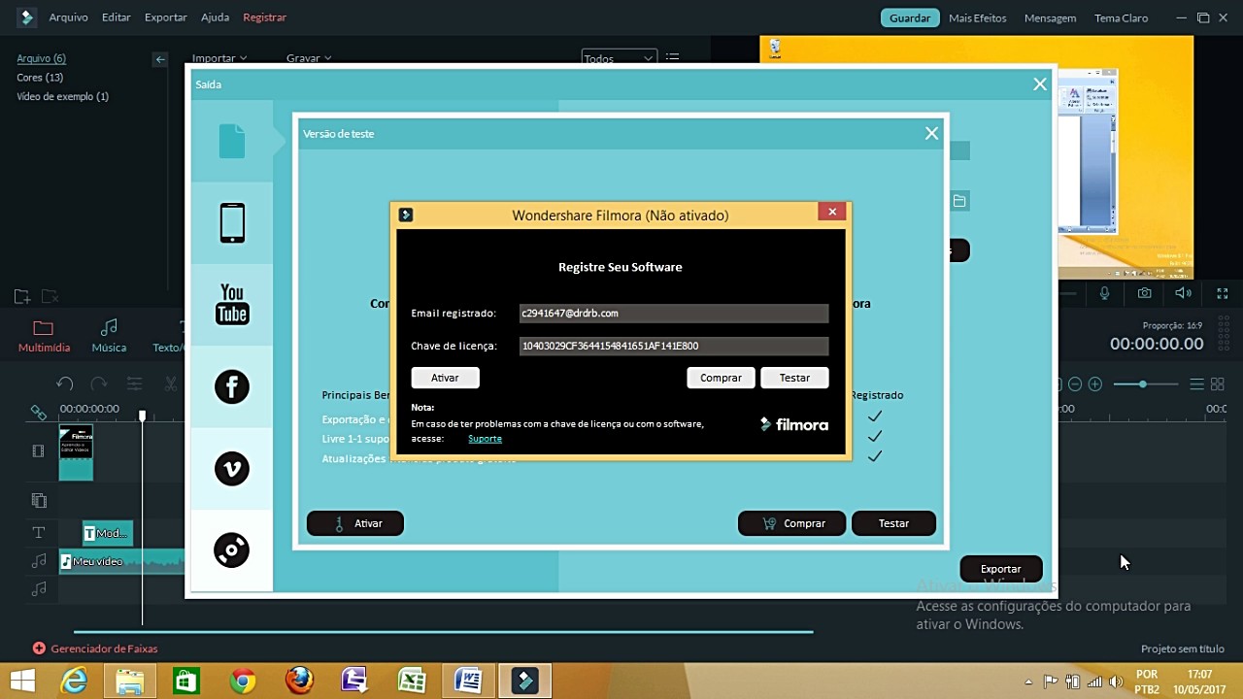
Task: Click Ativar in the Versão de teste window
Action: click(355, 523)
